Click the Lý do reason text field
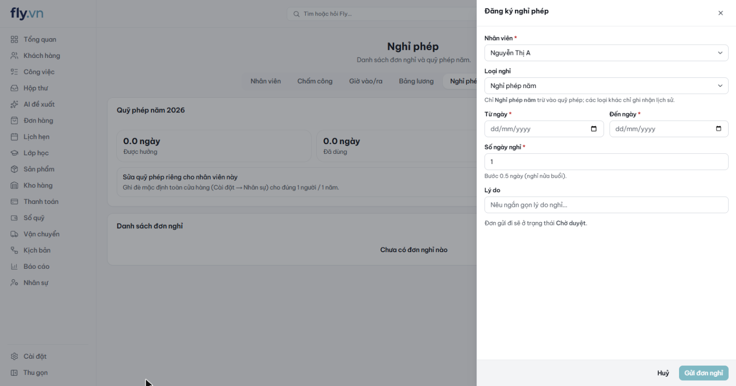Viewport: 736px width, 386px height. (607, 205)
